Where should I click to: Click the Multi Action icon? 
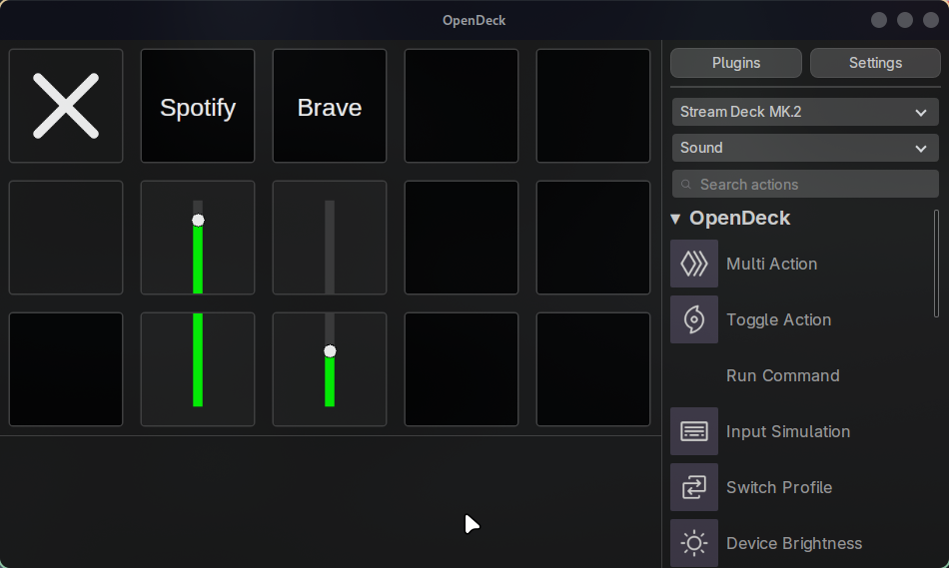click(694, 264)
